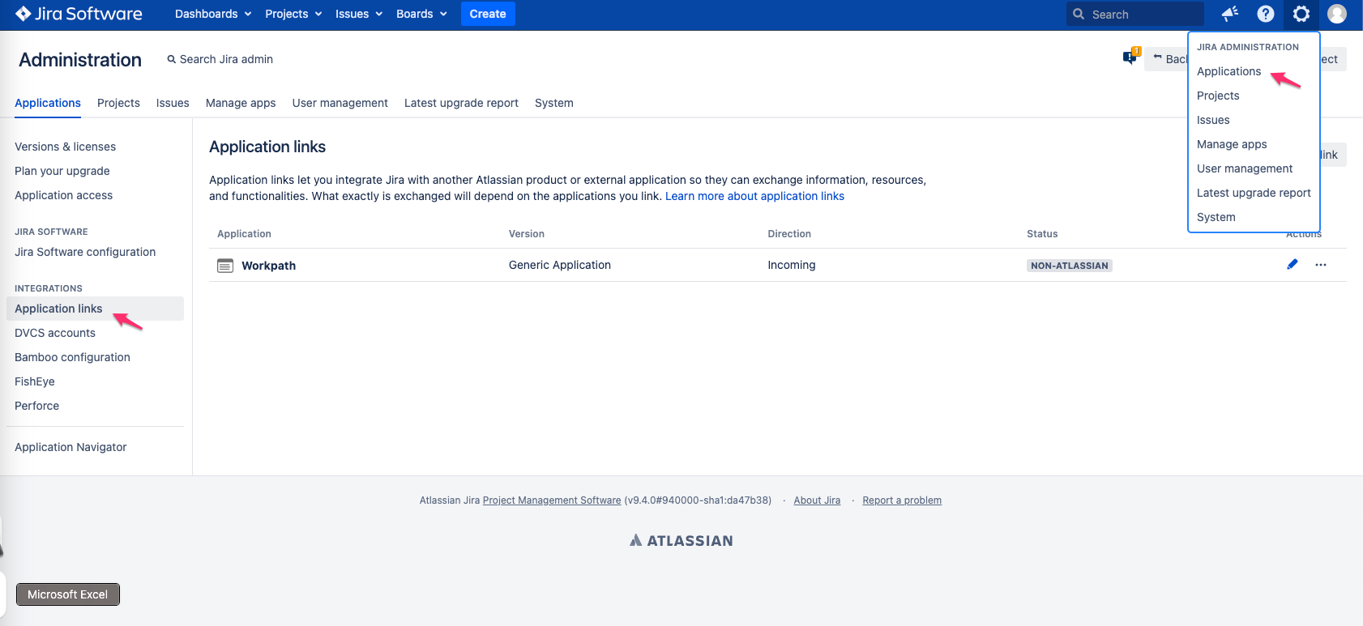
Task: Open Plan your upgrade in the sidebar
Action: 62,171
